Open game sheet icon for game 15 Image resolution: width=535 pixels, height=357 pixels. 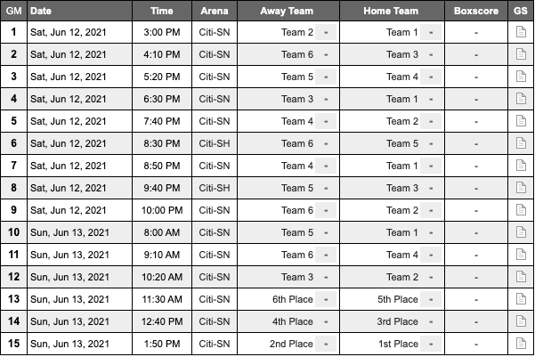521,344
